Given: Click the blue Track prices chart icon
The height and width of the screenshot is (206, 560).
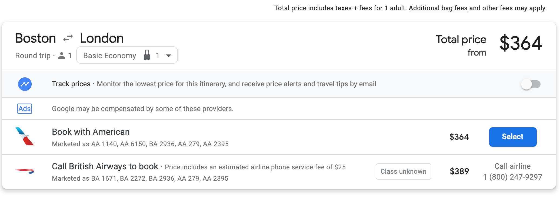Looking at the screenshot, I should (x=25, y=84).
